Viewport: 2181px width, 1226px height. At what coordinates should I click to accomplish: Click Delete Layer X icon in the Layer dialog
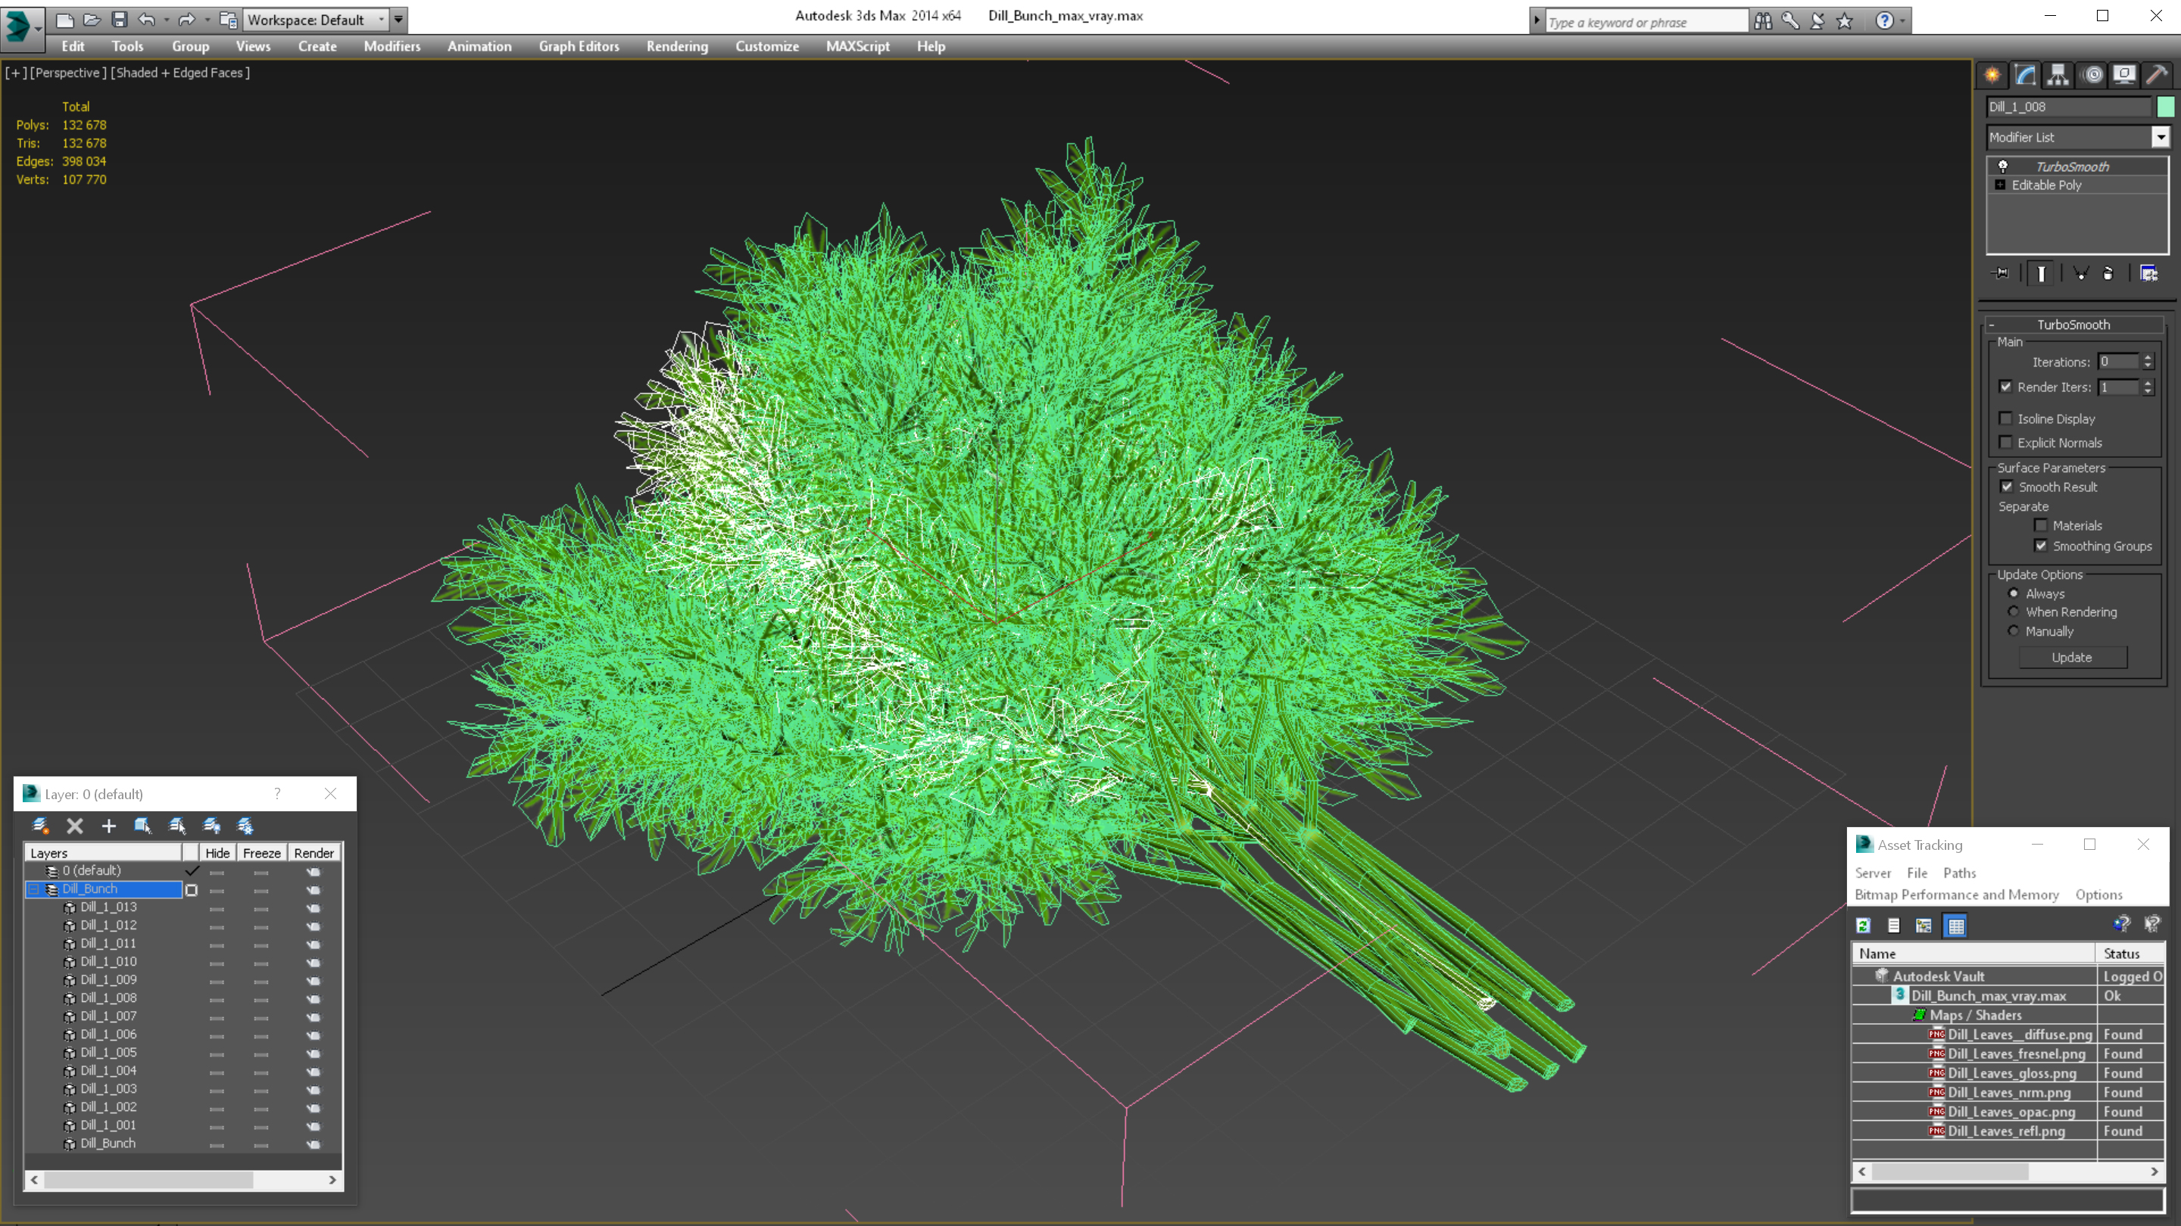(74, 826)
